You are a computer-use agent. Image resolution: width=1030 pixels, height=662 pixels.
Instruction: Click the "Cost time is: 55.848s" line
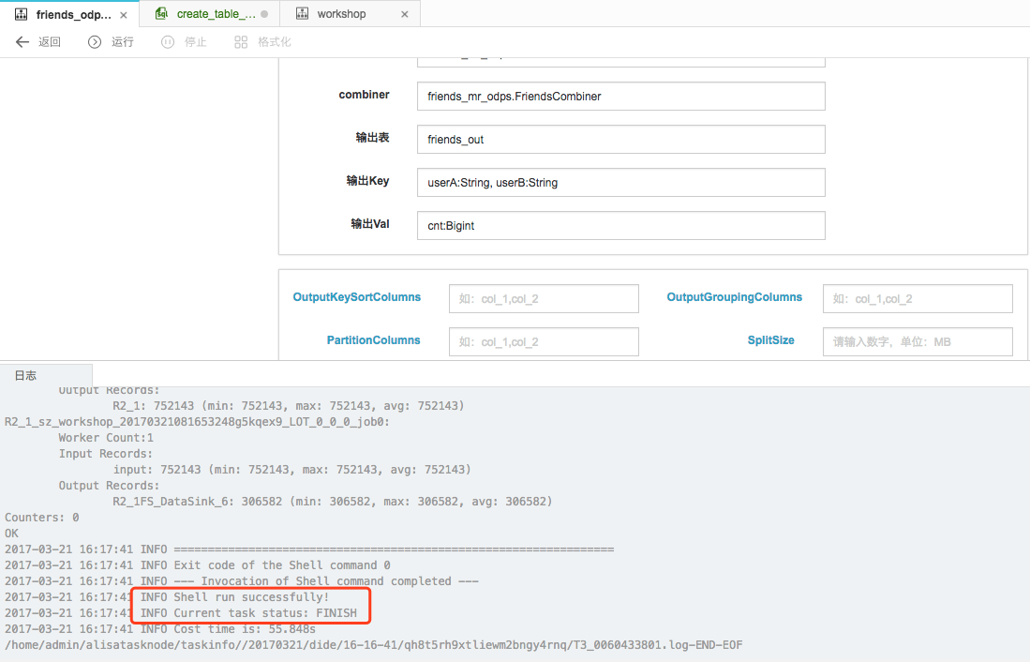(159, 629)
